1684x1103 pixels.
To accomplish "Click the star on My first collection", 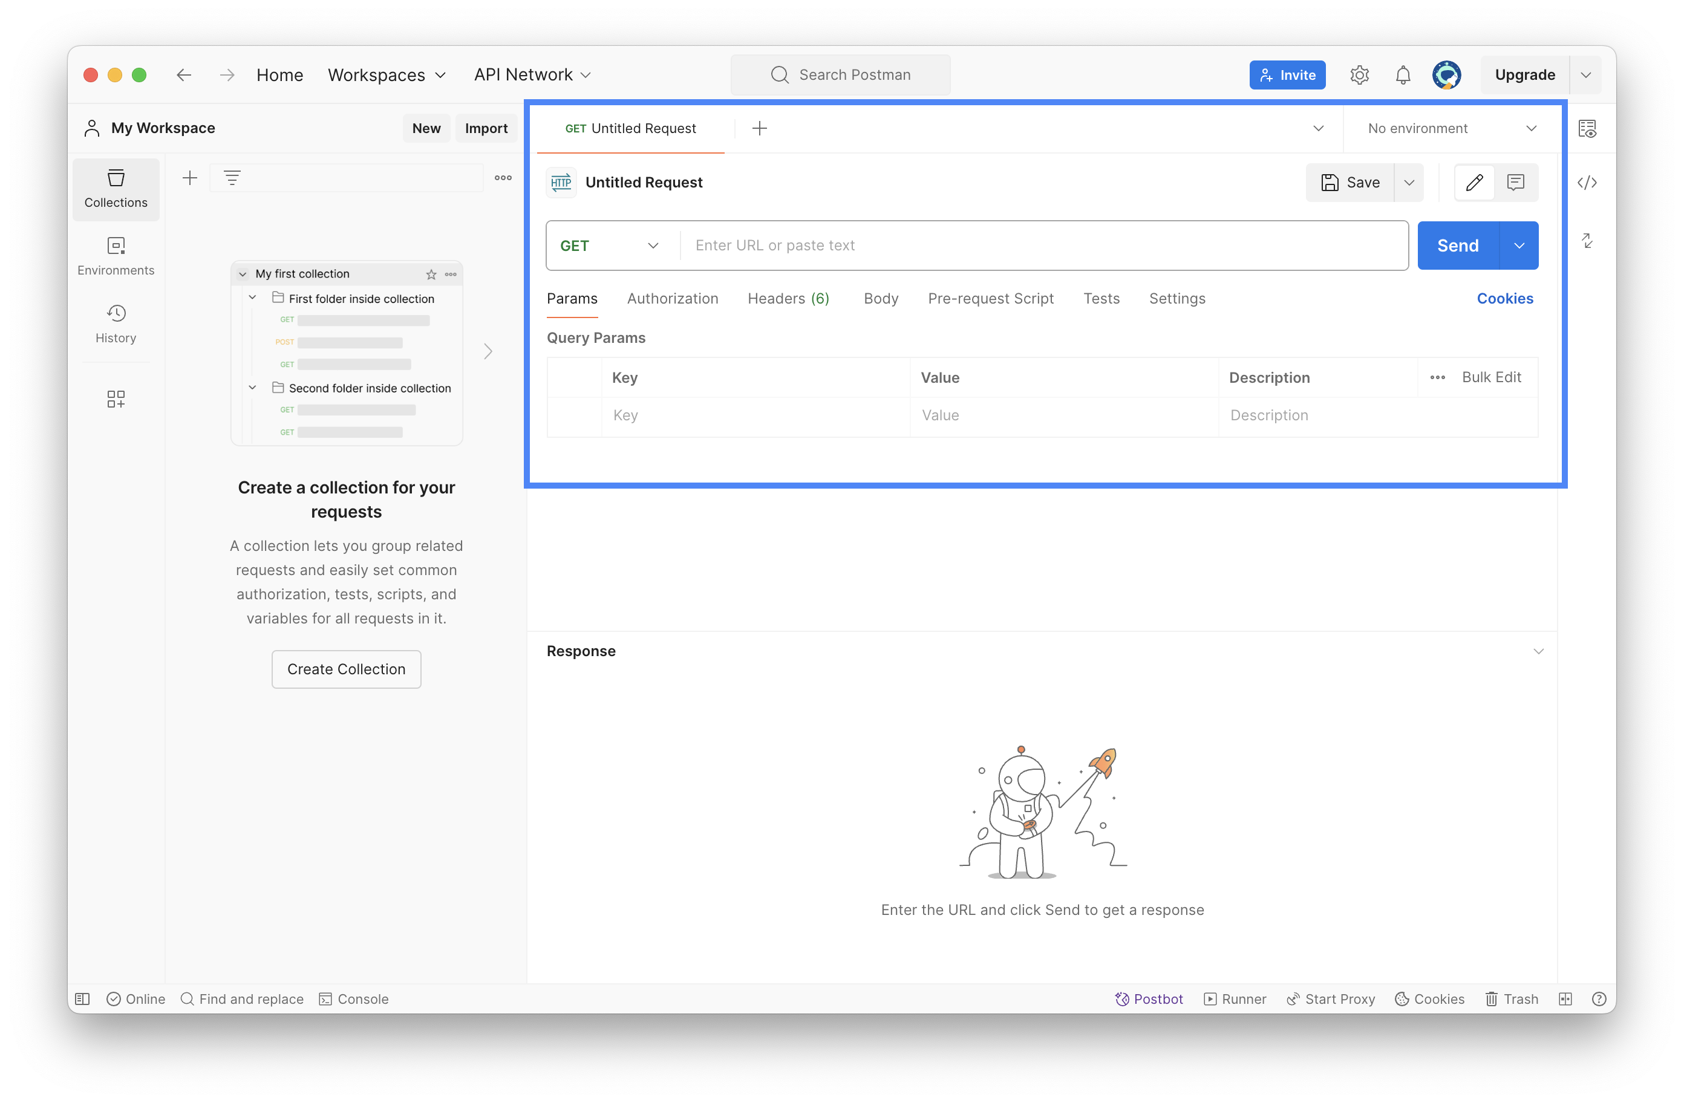I will click(431, 274).
